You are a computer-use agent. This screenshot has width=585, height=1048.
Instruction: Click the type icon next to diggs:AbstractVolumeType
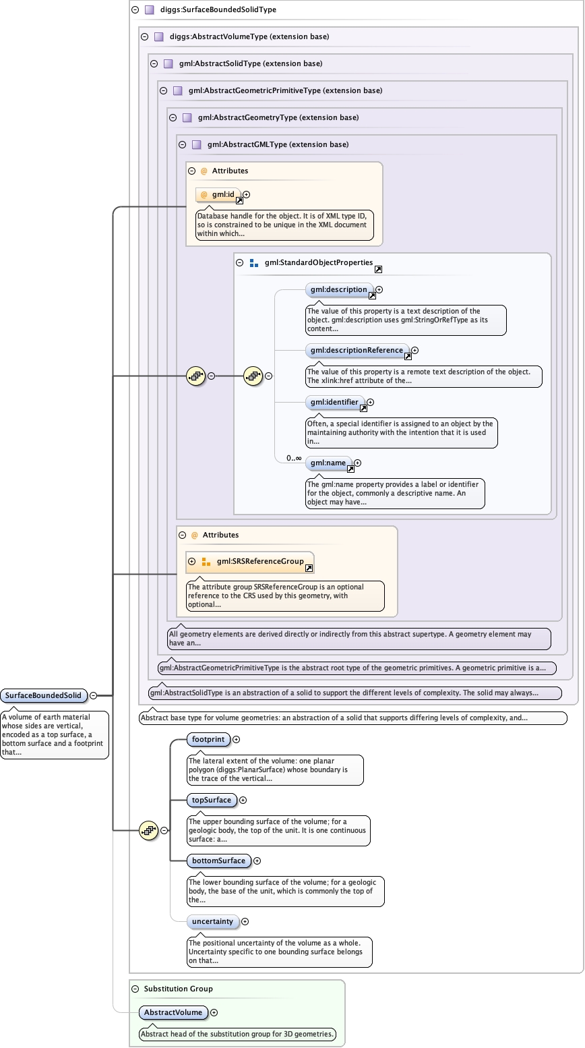click(x=159, y=37)
